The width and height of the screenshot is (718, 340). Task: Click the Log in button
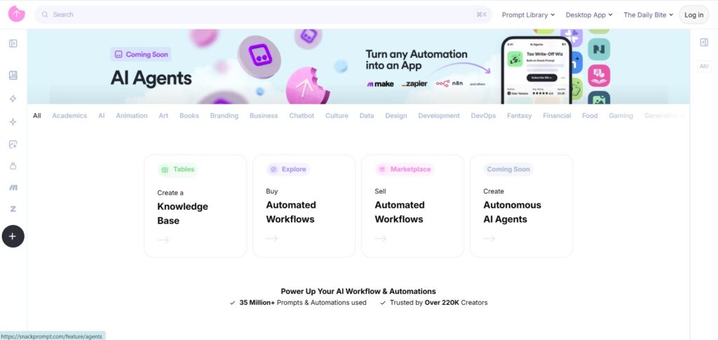pos(693,15)
